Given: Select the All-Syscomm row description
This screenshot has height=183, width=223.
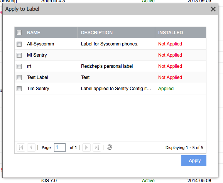Looking at the screenshot, I should (110, 44).
